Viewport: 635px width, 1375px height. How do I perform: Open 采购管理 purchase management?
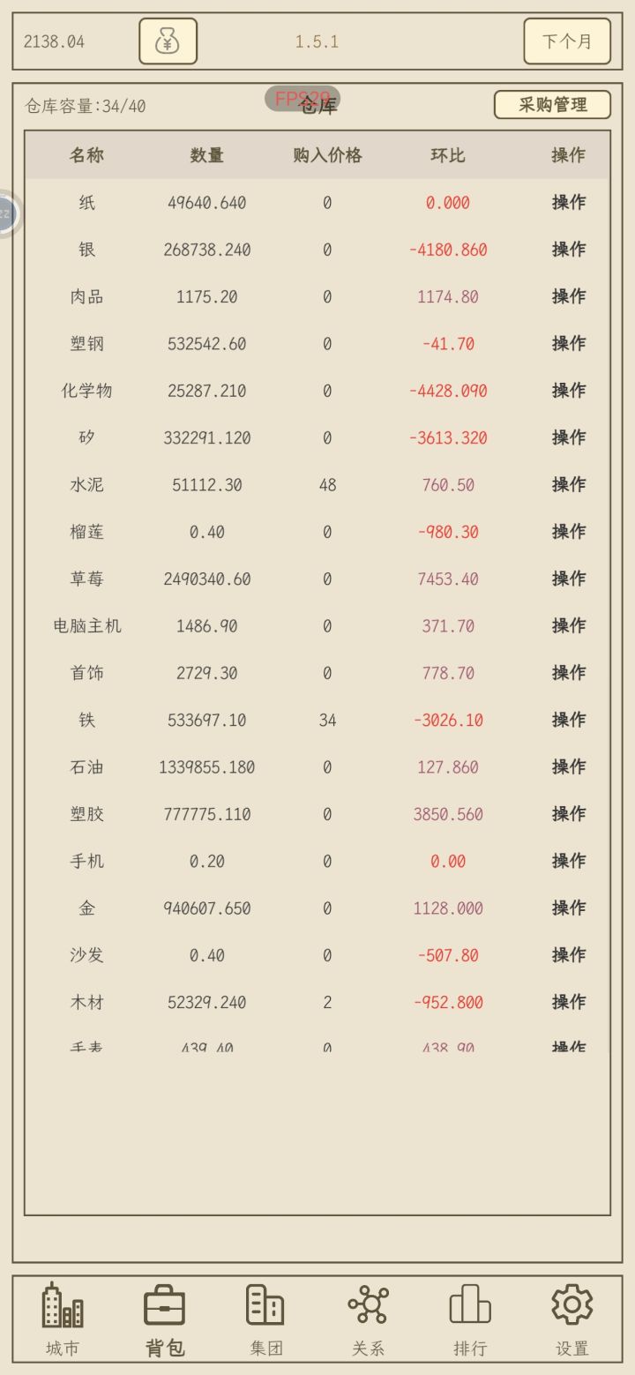[552, 105]
